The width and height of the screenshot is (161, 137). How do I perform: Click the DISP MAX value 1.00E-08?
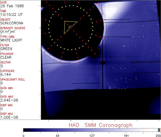coord(8,117)
